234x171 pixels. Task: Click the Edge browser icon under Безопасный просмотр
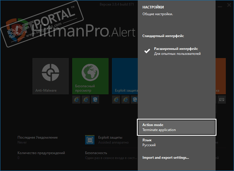[x=95, y=100]
